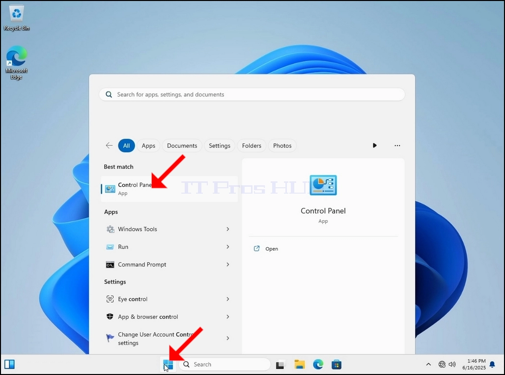
Task: Open Microsoft Edge desktop shortcut
Action: pos(16,62)
